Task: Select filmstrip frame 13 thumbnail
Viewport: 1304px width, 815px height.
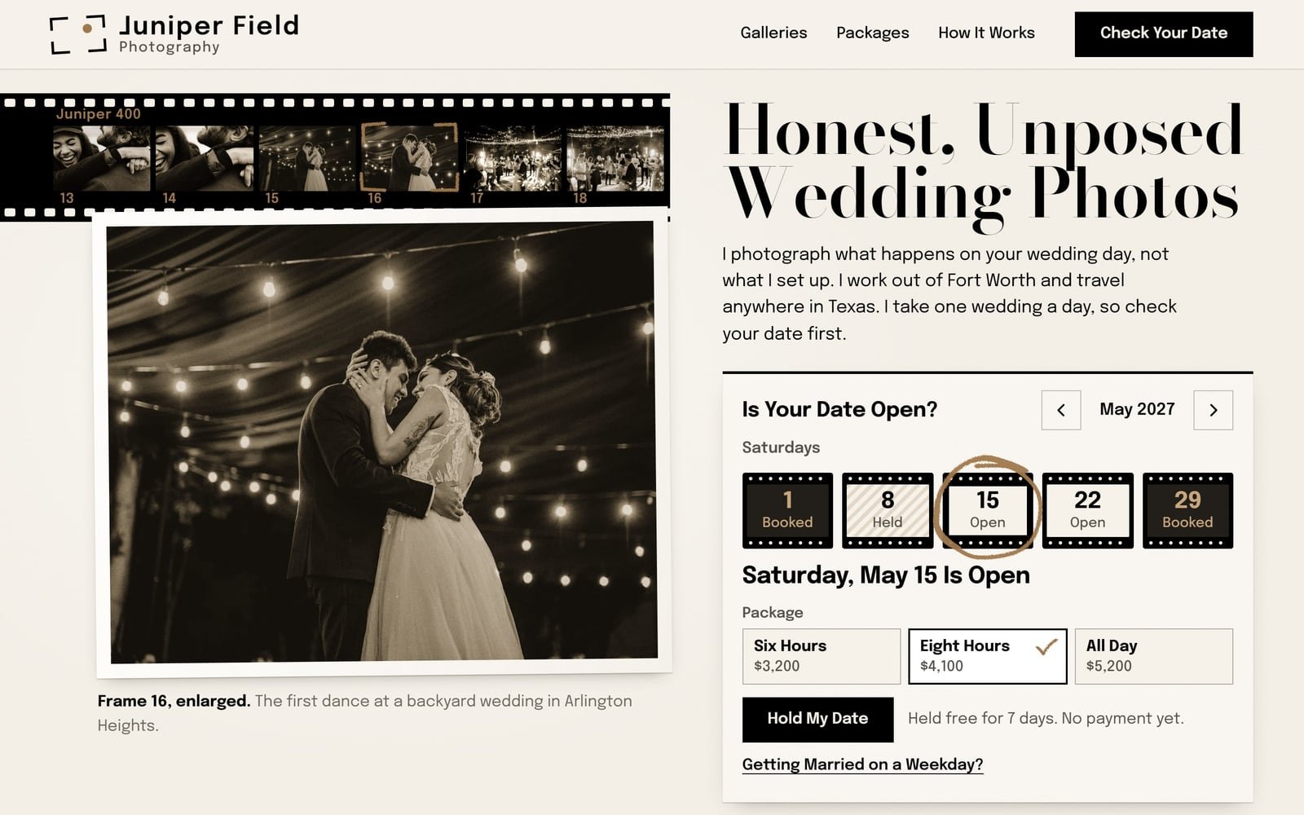Action: [x=101, y=158]
